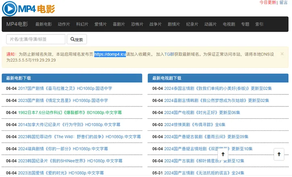The height and width of the screenshot is (177, 292).
Task: Click the MP4电影 play-button logo
Action: click(x=28, y=9)
